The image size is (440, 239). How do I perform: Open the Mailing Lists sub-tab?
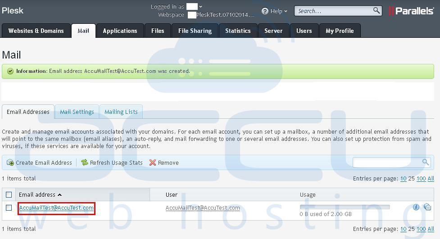pyautogui.click(x=121, y=112)
